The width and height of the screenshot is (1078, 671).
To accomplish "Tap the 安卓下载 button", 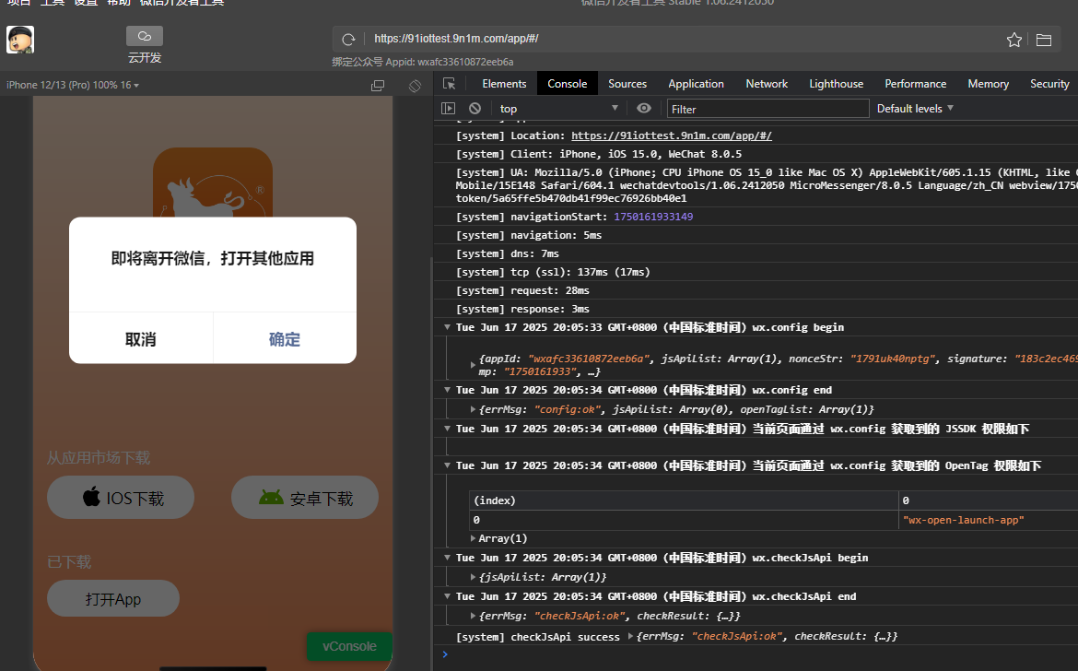I will [x=305, y=497].
